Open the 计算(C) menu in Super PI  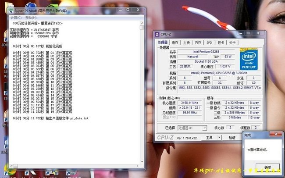16,18
